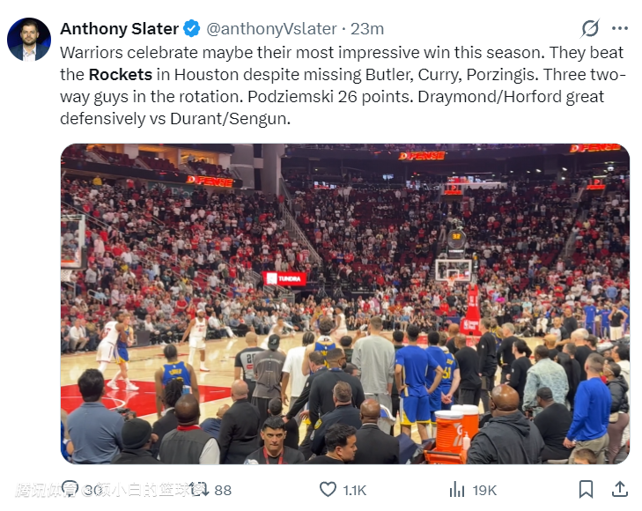Open the Anthony Slater display name link

click(x=119, y=29)
